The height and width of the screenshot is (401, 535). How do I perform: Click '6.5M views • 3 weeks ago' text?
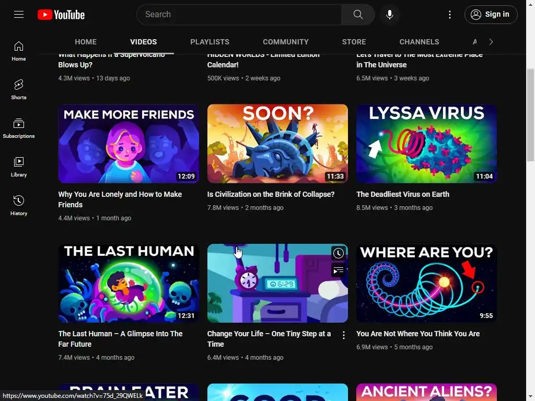393,78
